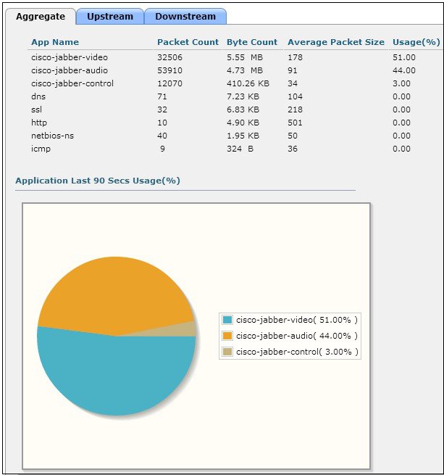Screen dimensions: 444x475
Task: Click the Byte Count column header
Action: point(252,42)
